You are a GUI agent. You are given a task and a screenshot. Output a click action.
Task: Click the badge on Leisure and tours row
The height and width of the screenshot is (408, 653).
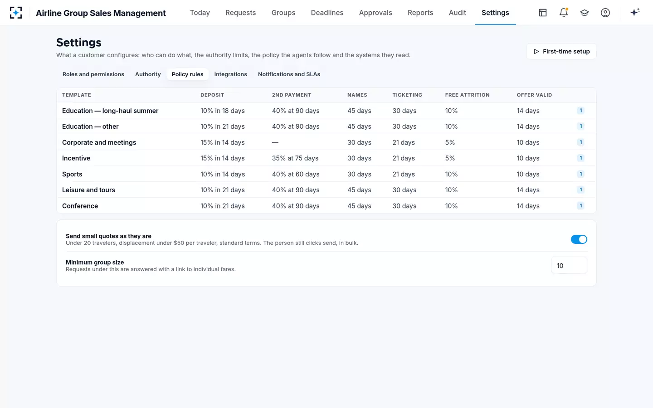(580, 190)
